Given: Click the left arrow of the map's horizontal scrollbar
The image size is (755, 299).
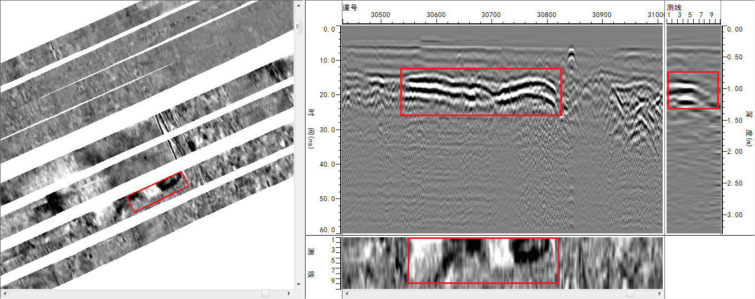Looking at the screenshot, I should click(x=5, y=293).
